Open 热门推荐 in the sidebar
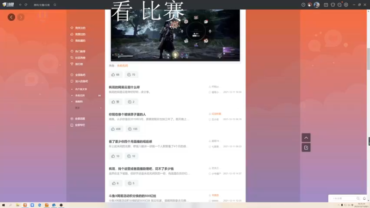This screenshot has height=208, width=370. pyautogui.click(x=78, y=51)
